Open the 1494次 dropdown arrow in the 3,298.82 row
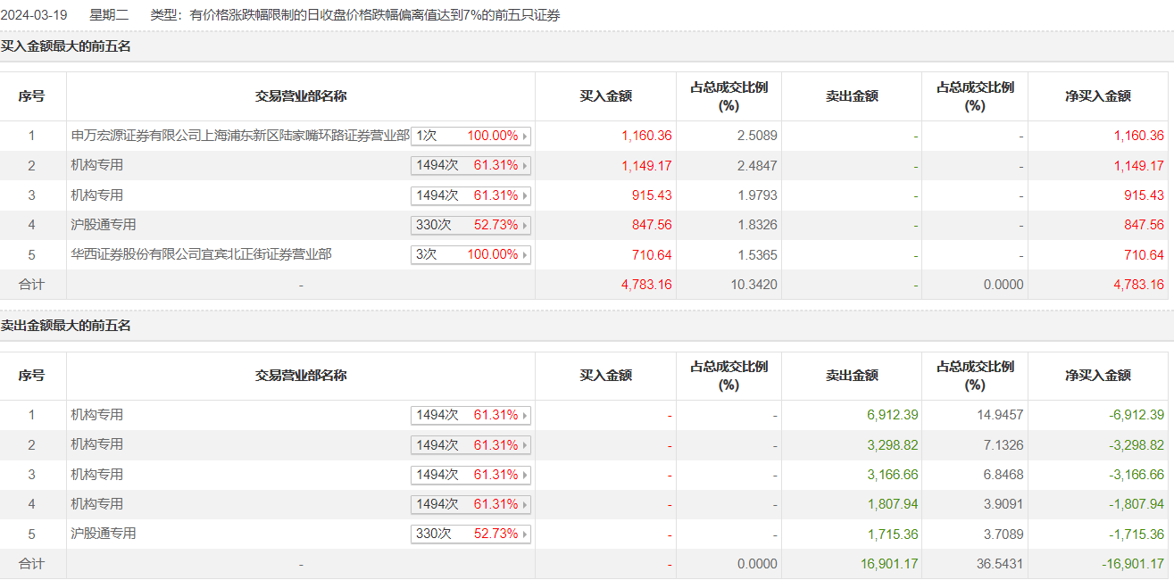 525,445
